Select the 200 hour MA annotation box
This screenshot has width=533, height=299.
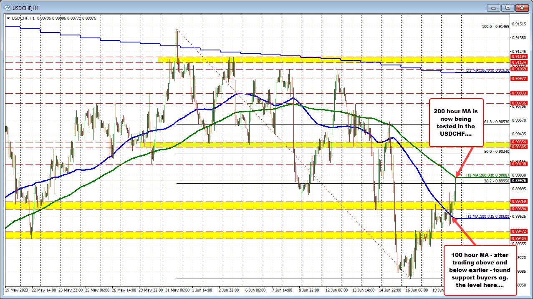coord(456,122)
